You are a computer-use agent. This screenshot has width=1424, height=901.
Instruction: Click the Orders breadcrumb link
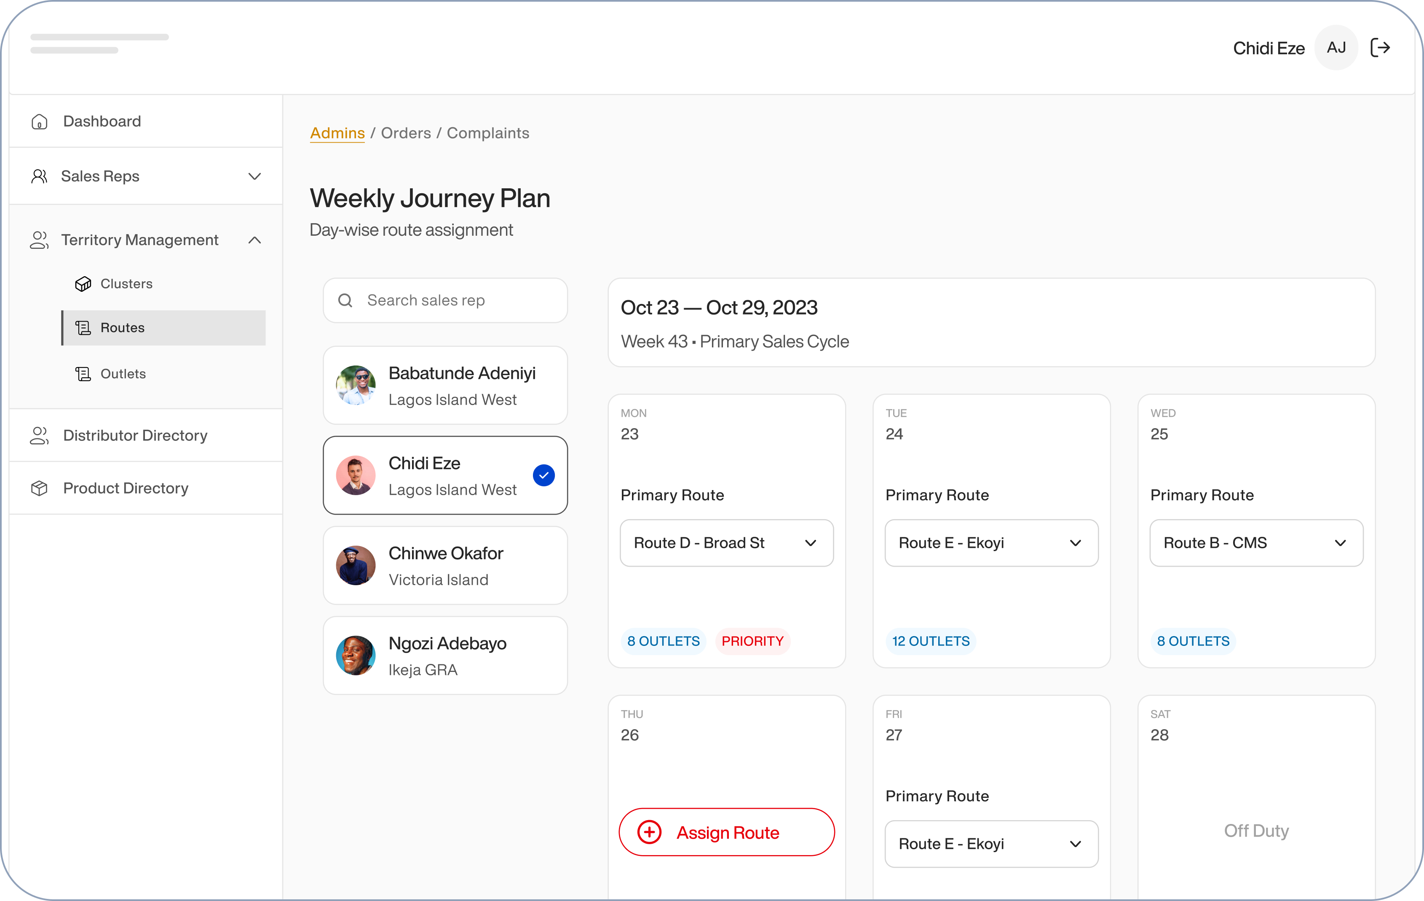pos(406,133)
